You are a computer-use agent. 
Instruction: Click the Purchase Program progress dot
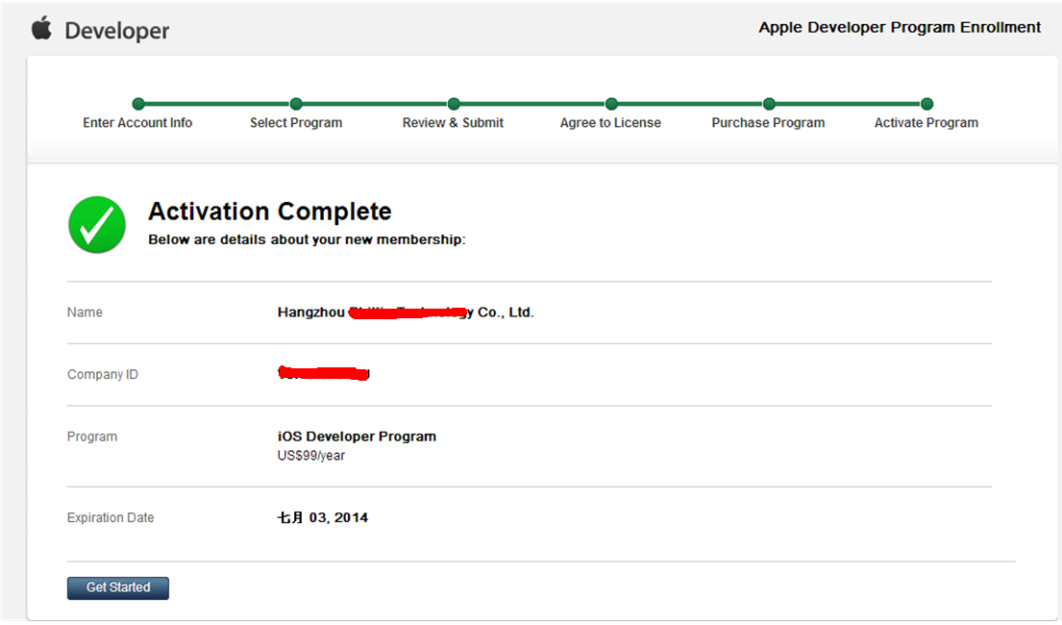(769, 104)
